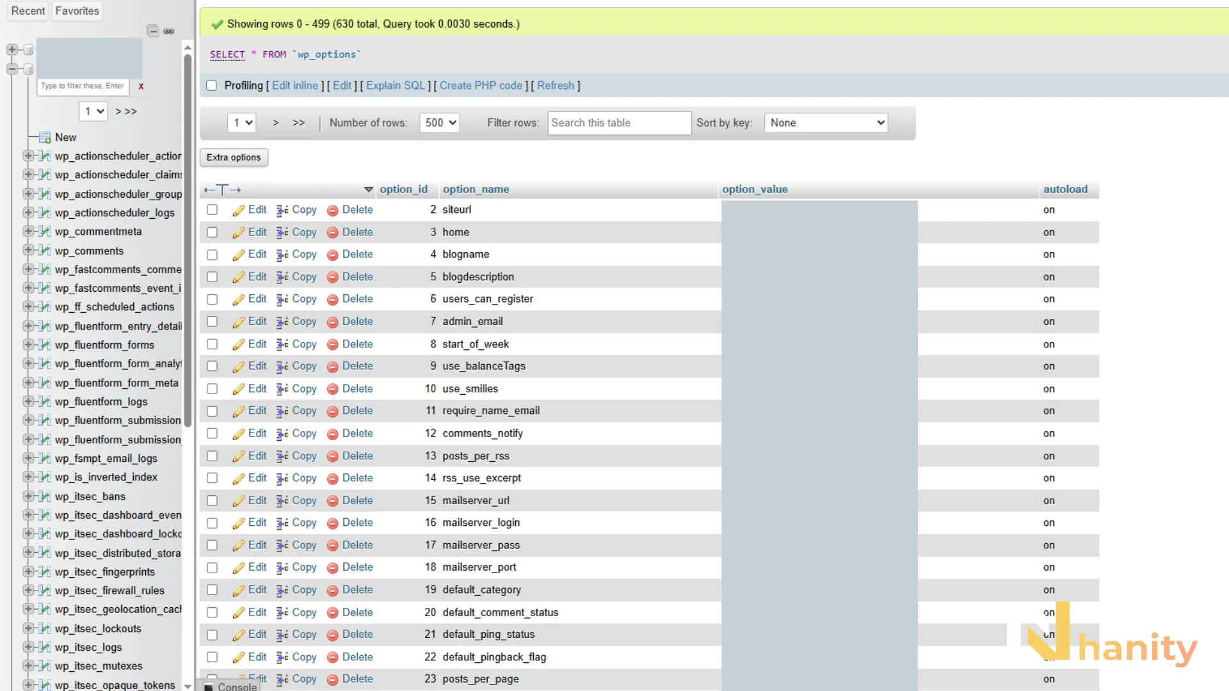Open the Explain SQL link
Image resolution: width=1229 pixels, height=691 pixels.
click(396, 86)
